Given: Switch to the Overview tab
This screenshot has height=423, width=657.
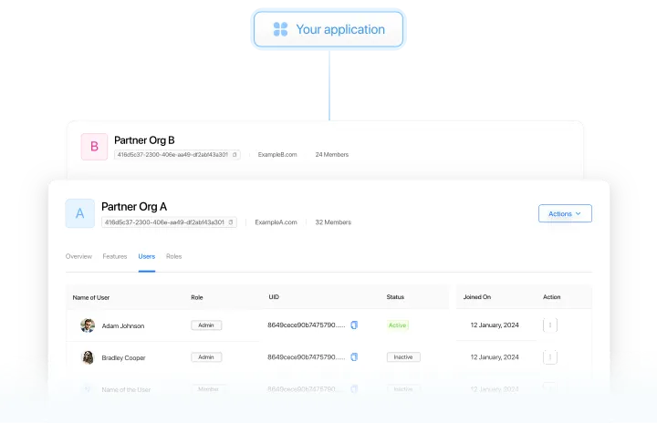Looking at the screenshot, I should tap(78, 256).
